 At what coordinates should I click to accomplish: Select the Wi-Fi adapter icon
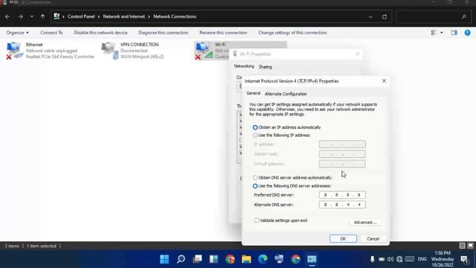click(x=205, y=51)
